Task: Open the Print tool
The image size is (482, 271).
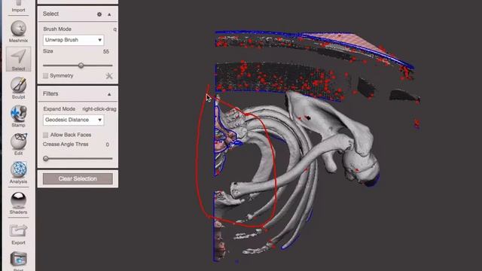Action: [18, 261]
